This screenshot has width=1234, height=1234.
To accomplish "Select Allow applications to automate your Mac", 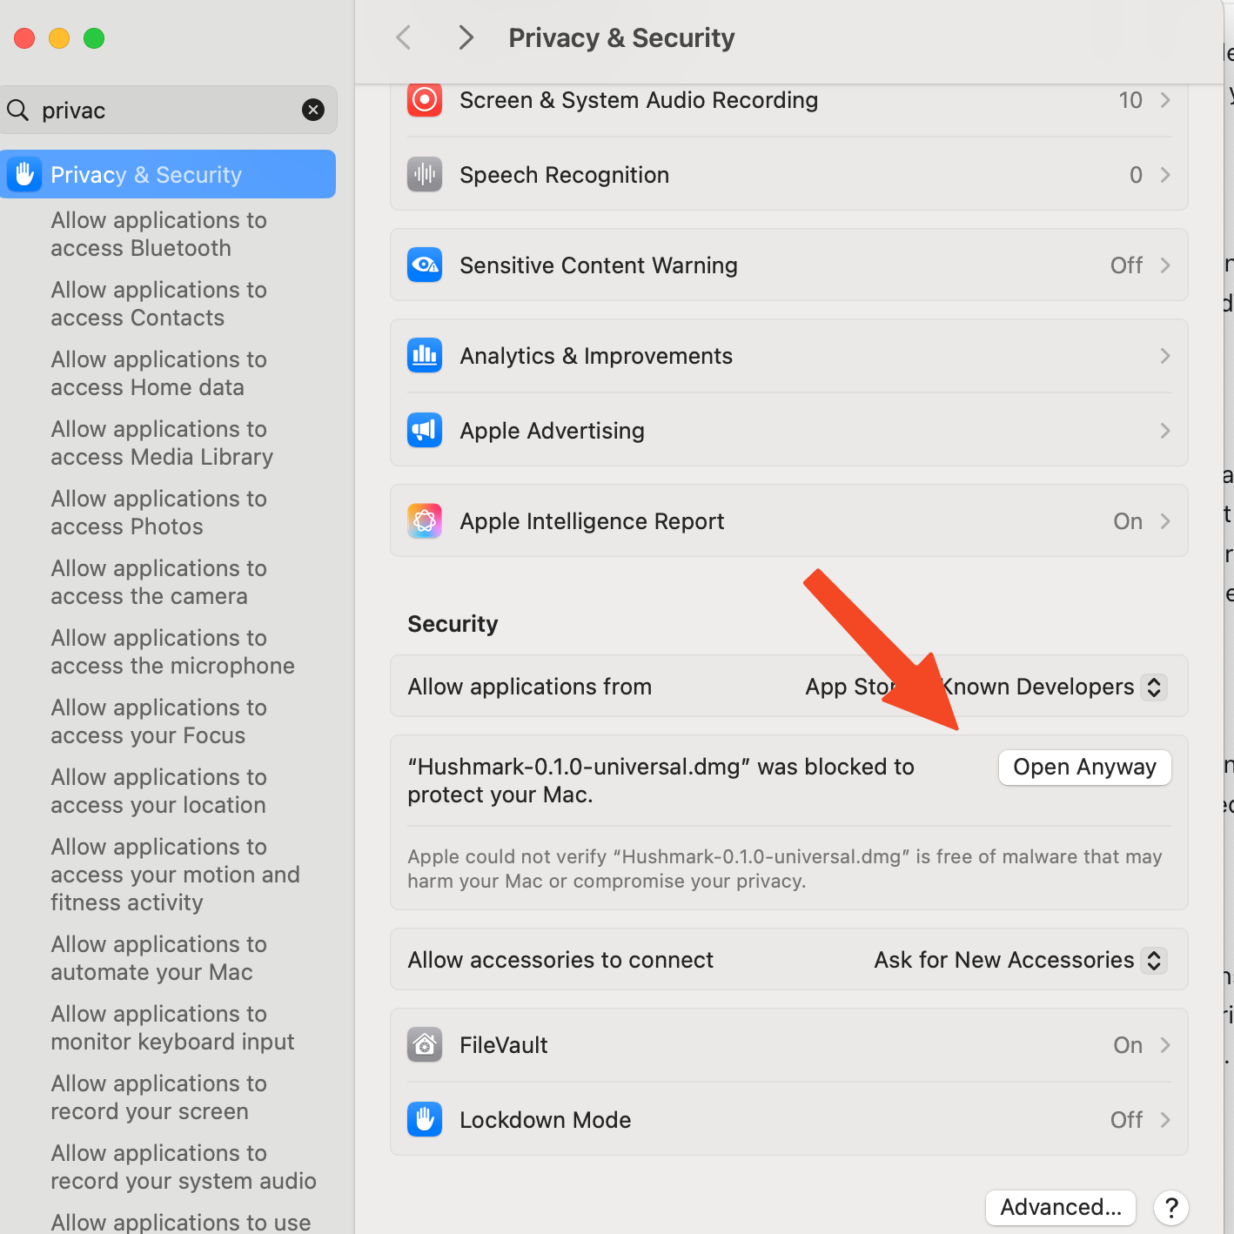I will 158,958.
